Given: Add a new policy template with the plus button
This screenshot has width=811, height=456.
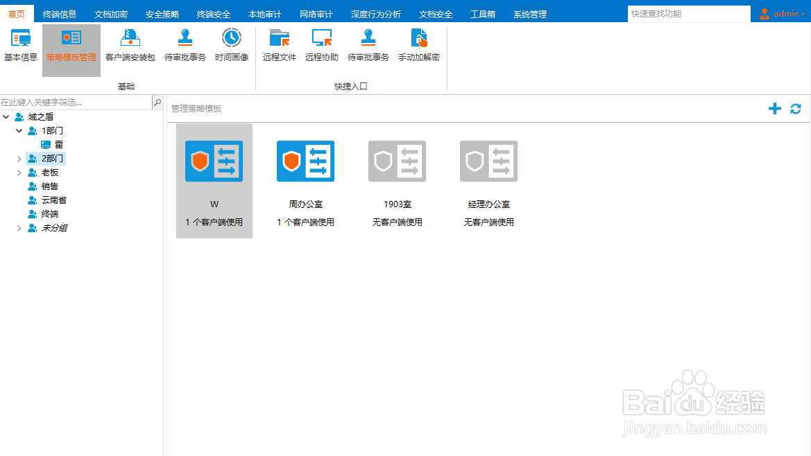Looking at the screenshot, I should [774, 108].
